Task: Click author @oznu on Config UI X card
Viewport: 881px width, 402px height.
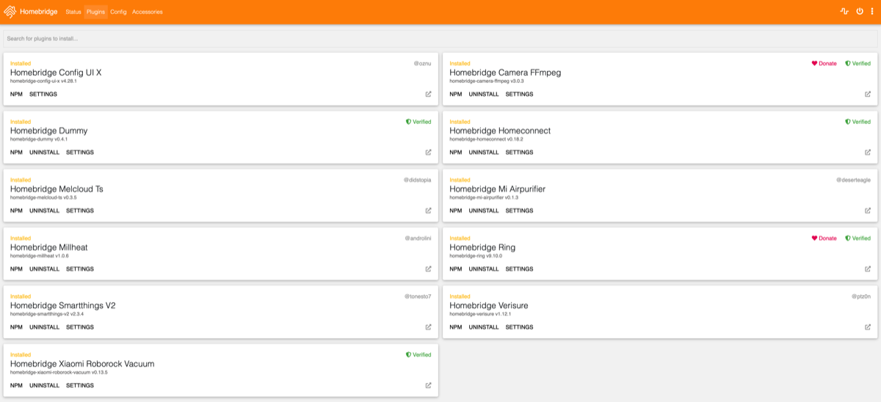Action: click(422, 64)
